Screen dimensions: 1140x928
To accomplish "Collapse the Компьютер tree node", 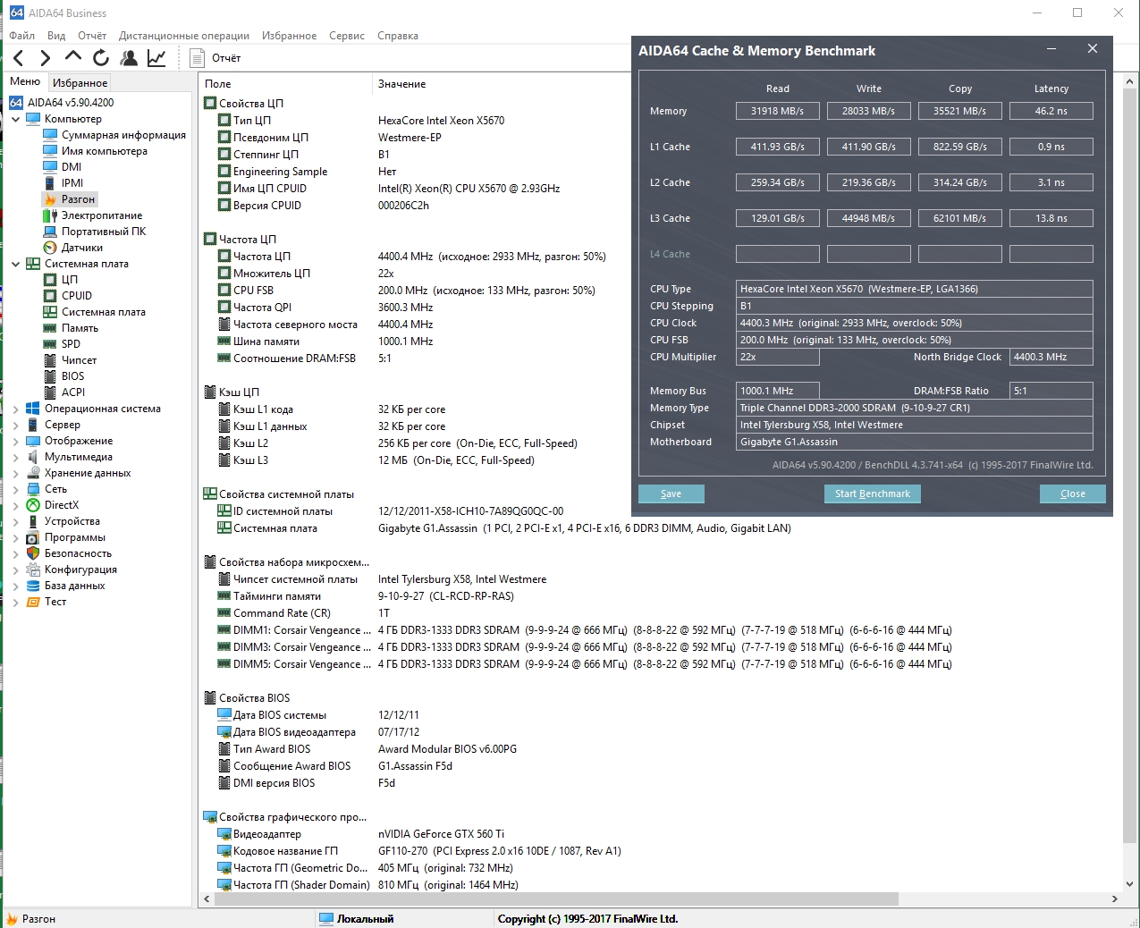I will tap(16, 119).
